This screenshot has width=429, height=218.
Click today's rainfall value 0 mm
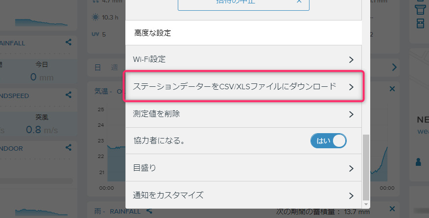point(42,77)
